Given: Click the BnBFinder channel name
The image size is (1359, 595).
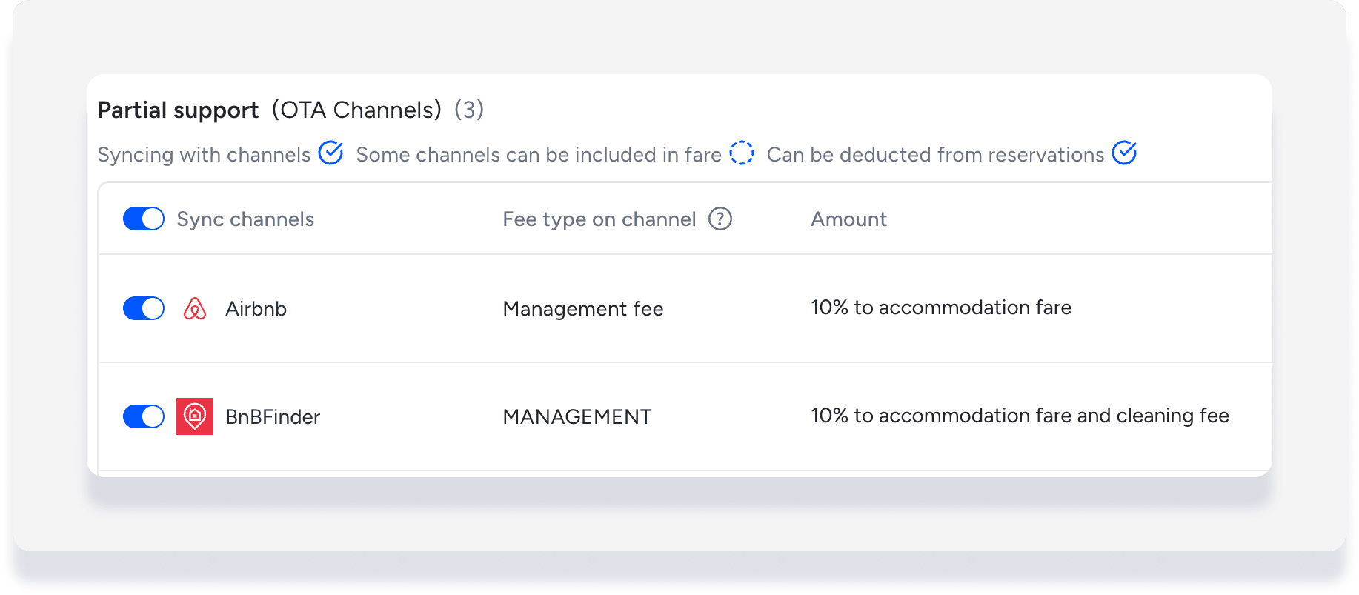Looking at the screenshot, I should tap(273, 417).
